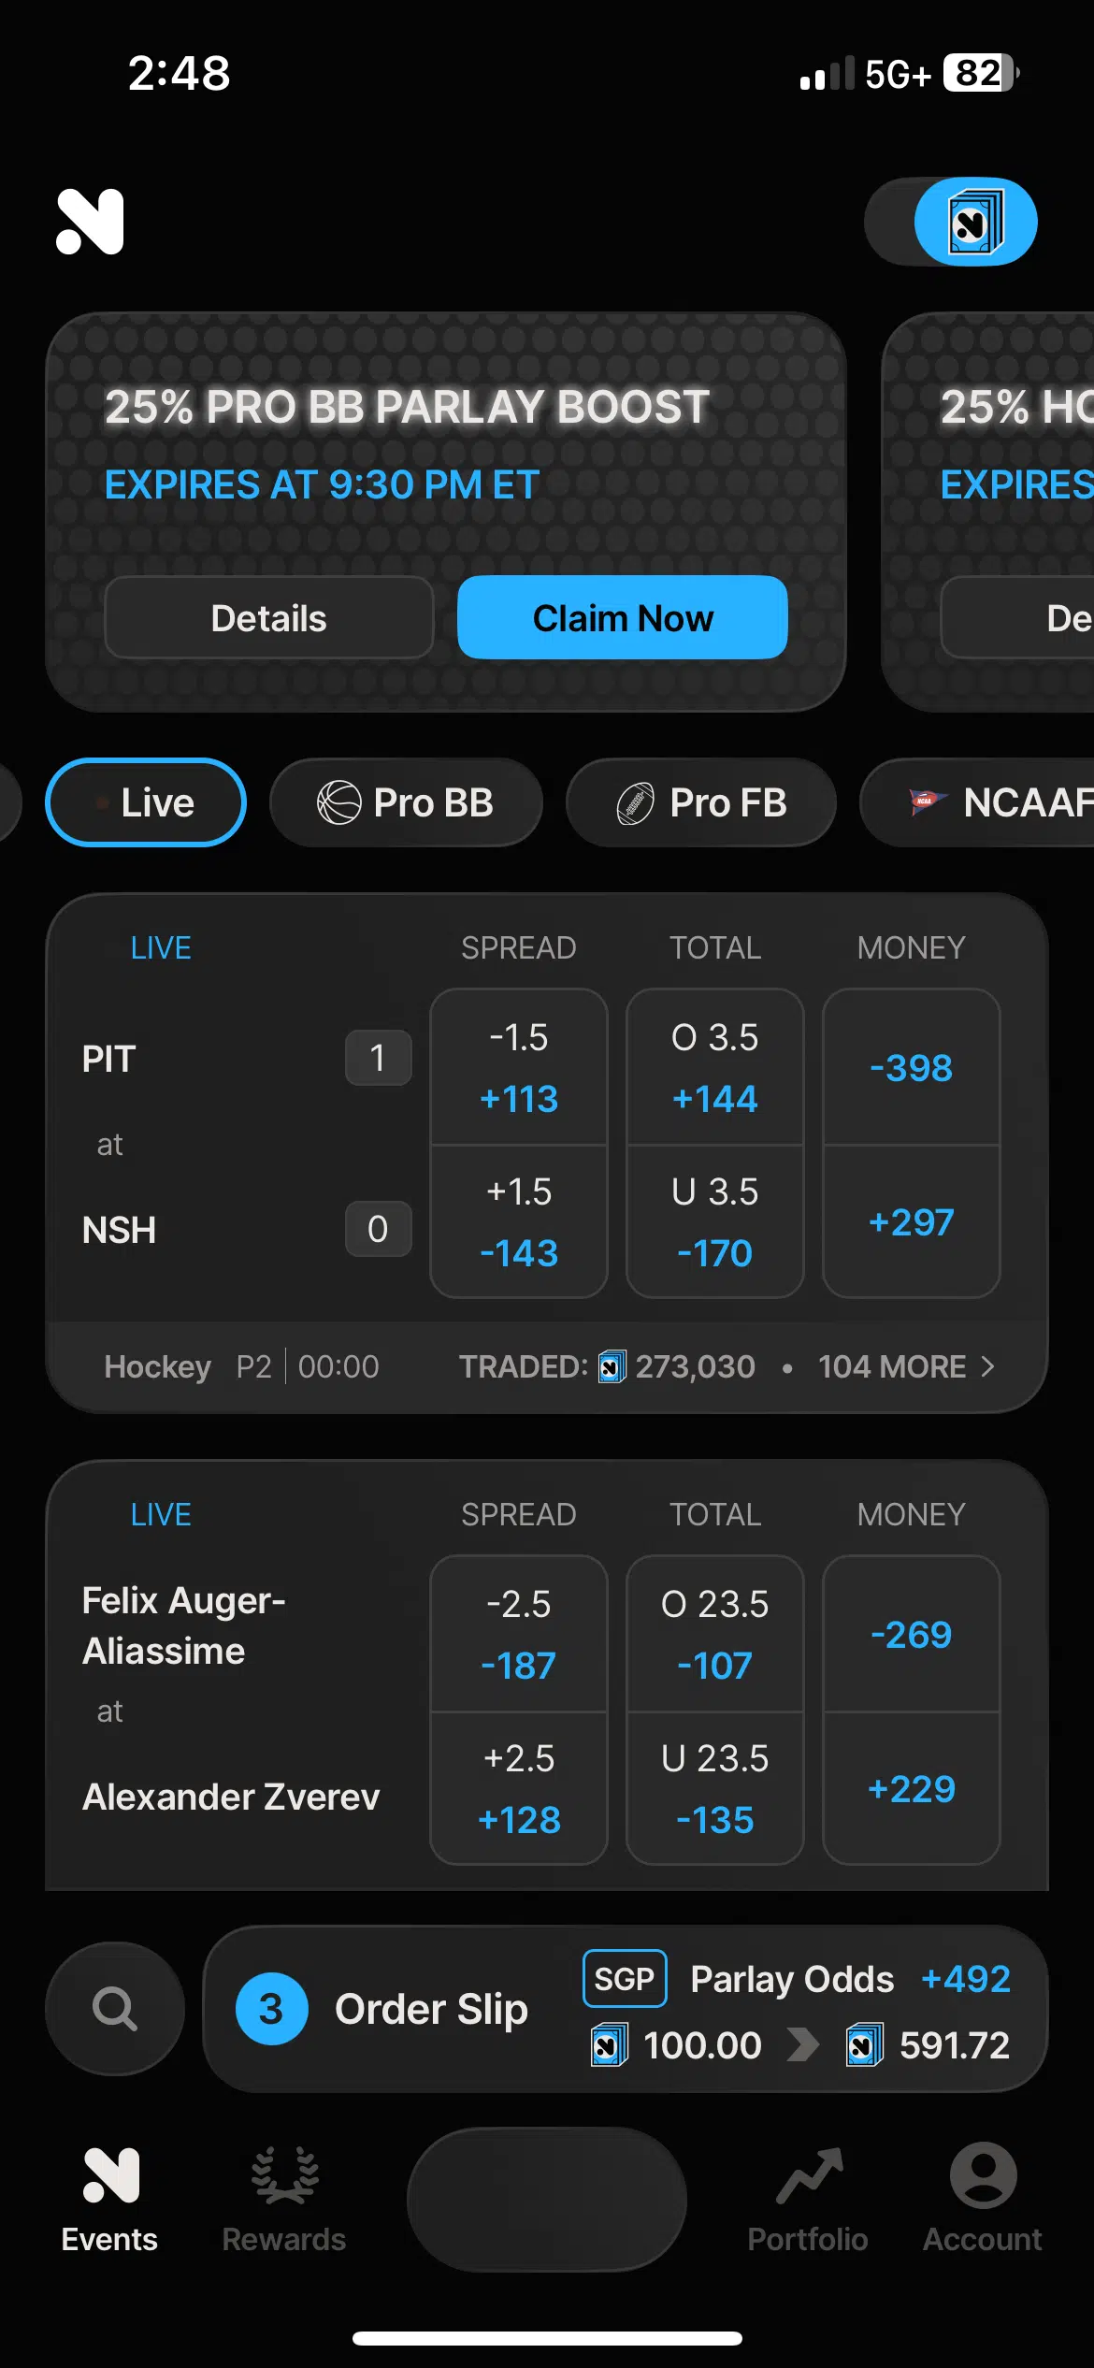Tap the search magnifier icon
The width and height of the screenshot is (1094, 2368).
[x=114, y=2008]
